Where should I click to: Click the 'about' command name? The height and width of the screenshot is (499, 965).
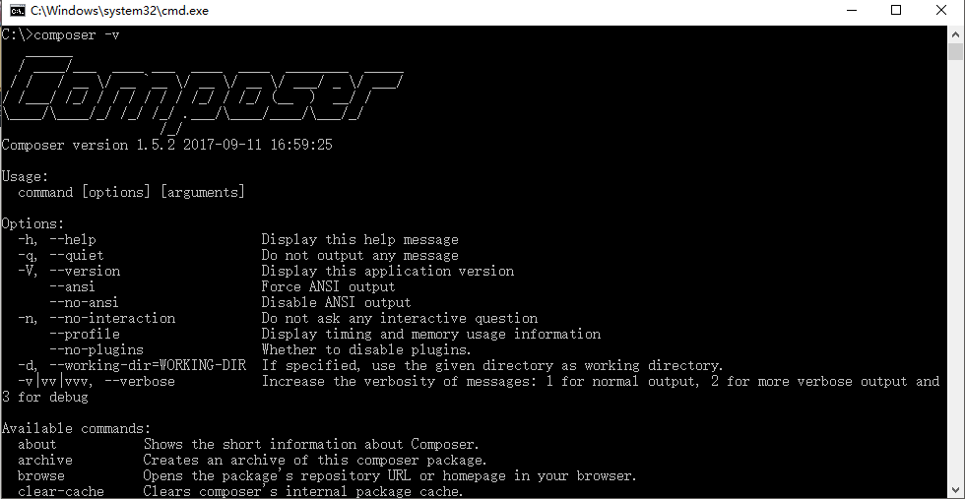[37, 444]
